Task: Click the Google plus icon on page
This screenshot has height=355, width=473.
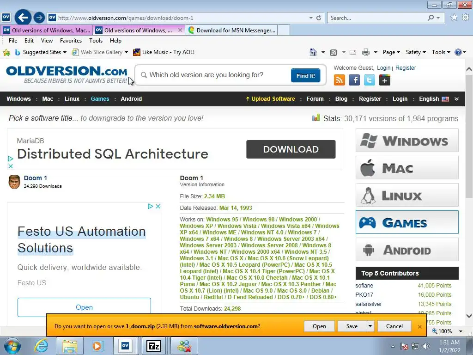Action: 385,80
